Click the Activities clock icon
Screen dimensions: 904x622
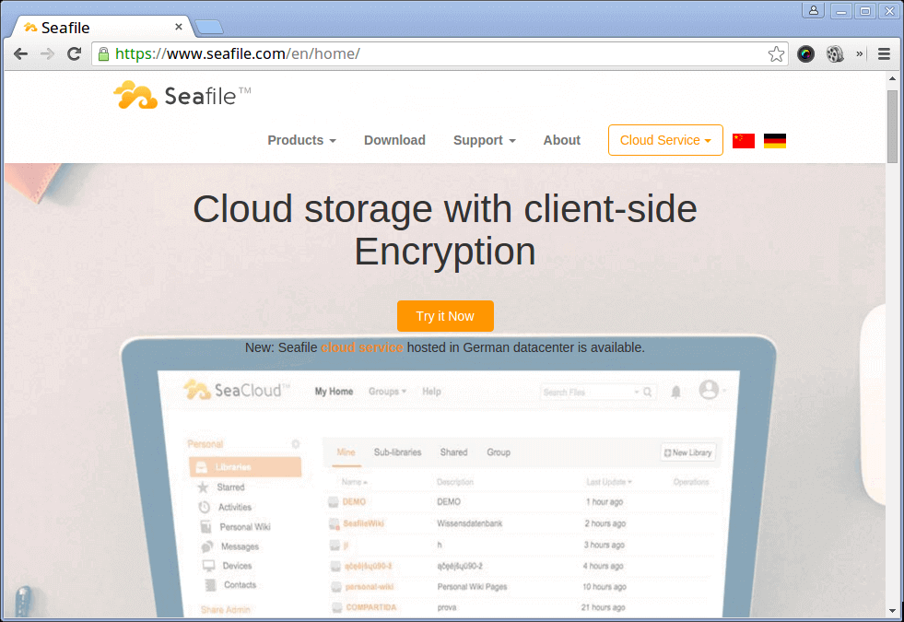(204, 508)
